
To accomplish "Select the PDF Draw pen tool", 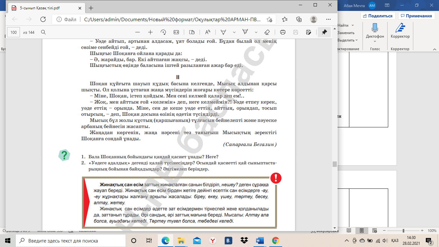I will click(x=223, y=32).
